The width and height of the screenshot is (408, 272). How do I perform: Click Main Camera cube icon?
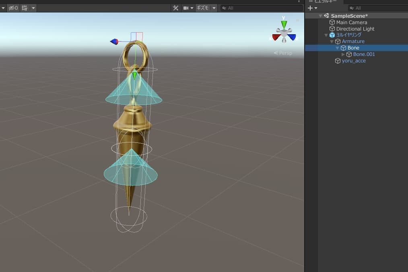[x=332, y=23]
